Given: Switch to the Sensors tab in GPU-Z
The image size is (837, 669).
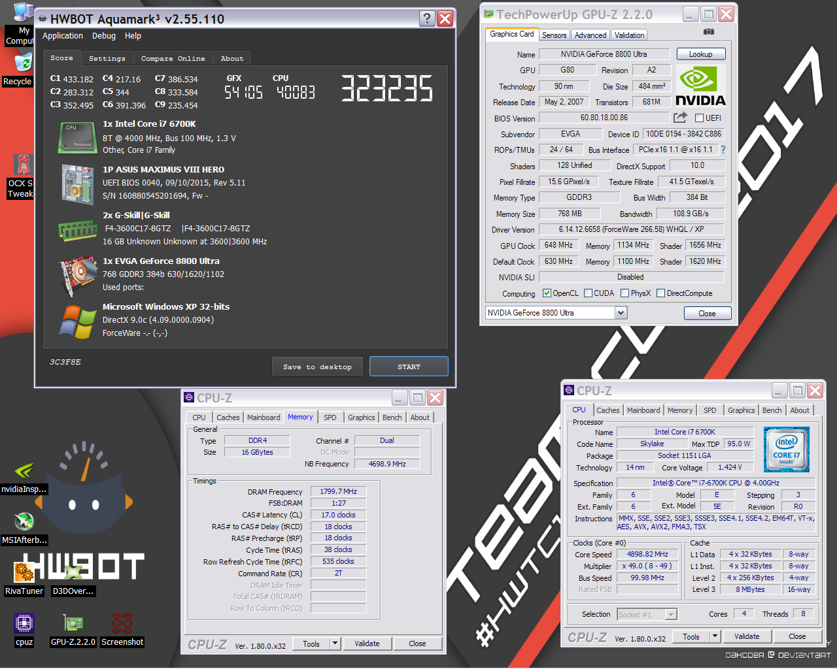Looking at the screenshot, I should 555,35.
